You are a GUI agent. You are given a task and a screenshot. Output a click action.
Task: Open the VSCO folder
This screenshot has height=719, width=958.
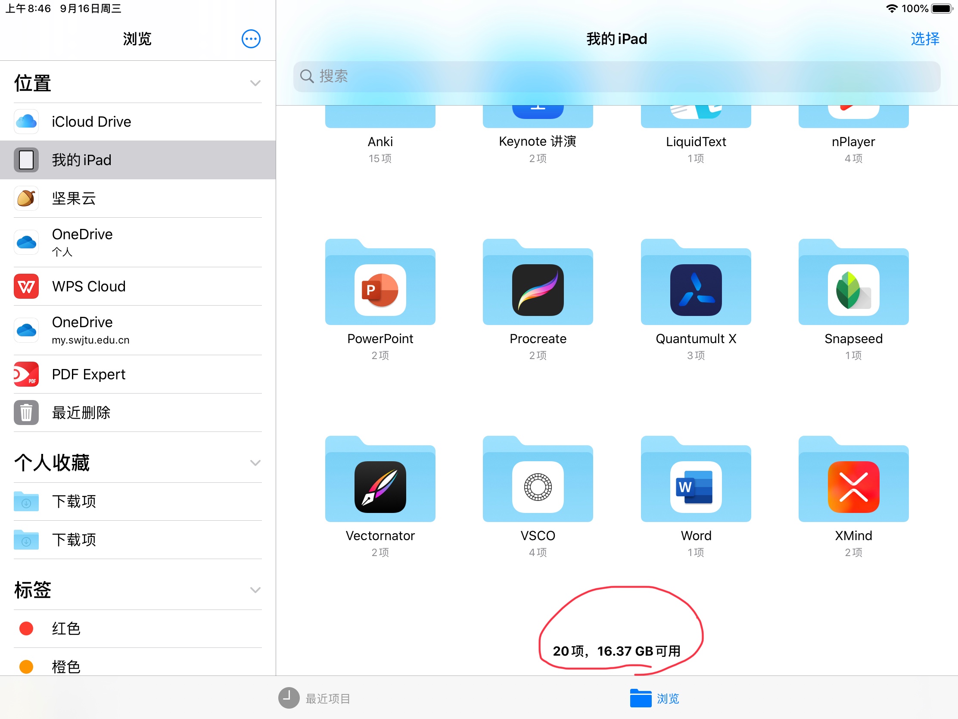pos(538,486)
